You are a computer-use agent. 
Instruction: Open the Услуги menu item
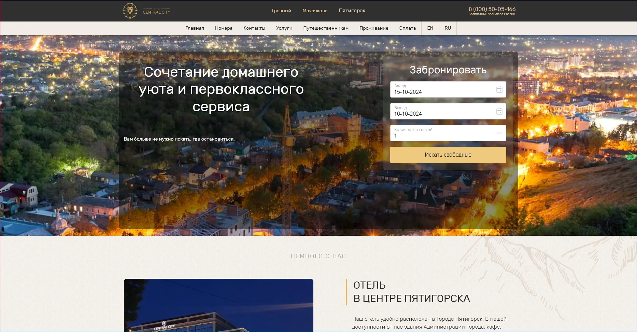pos(284,28)
